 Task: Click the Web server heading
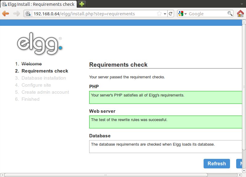(x=102, y=111)
